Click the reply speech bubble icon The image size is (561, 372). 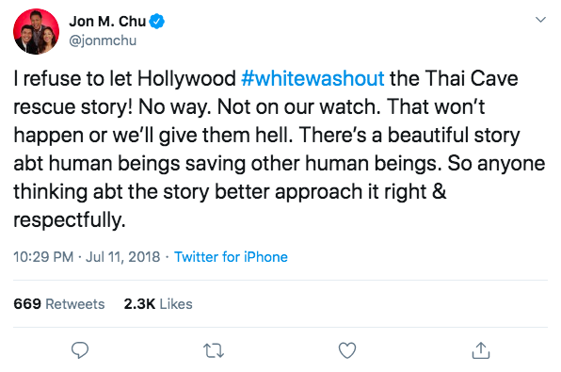pos(80,350)
